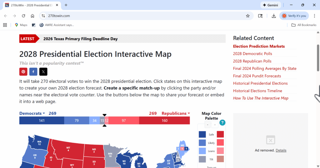Screen dimensions: 320x168
Task: Decrease map color palette with minus button
Action: [207, 125]
